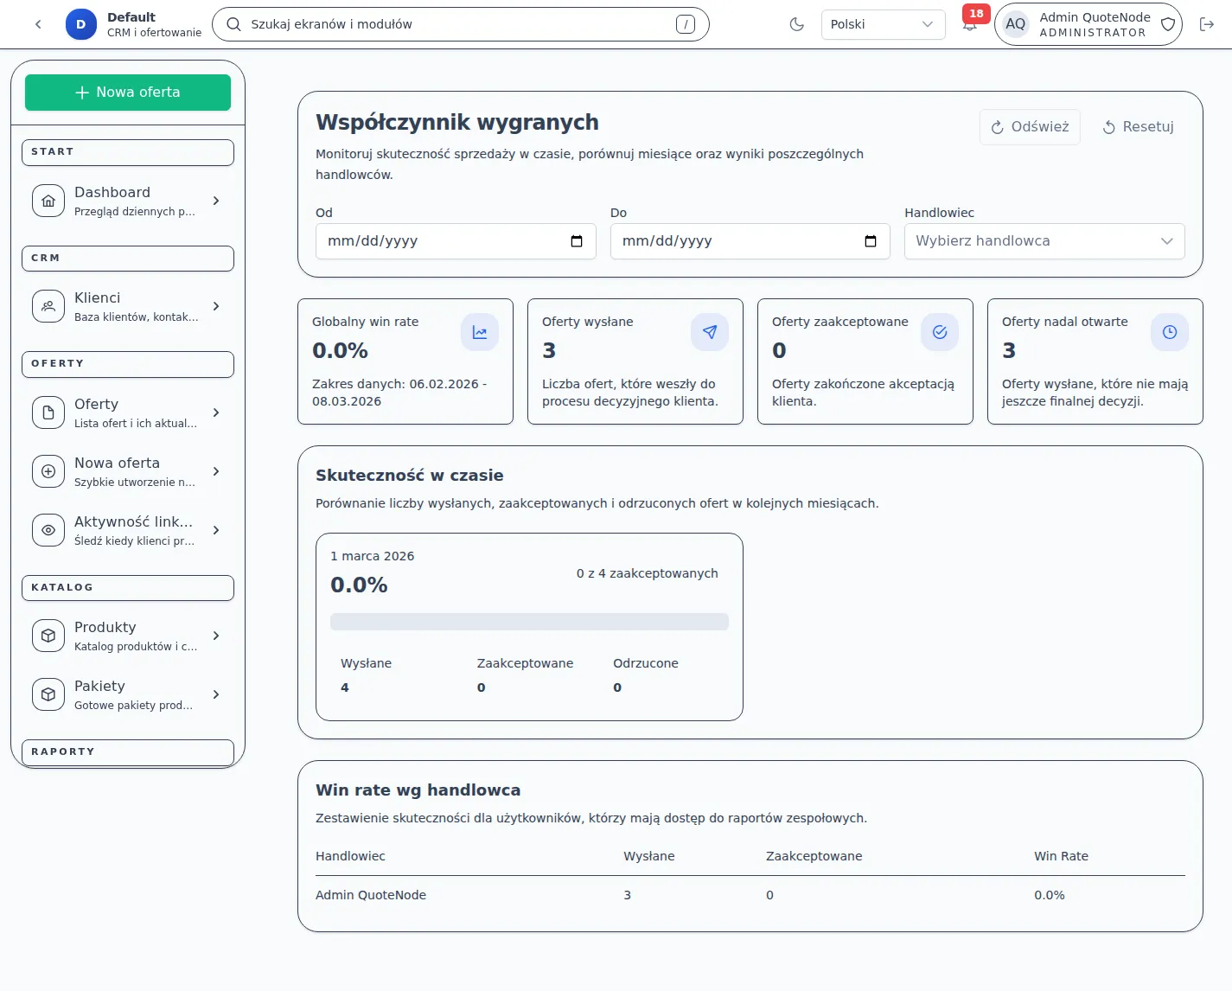Click the eye icon for Aktywność linków
Image resolution: width=1232 pixels, height=991 pixels.
[x=48, y=530]
